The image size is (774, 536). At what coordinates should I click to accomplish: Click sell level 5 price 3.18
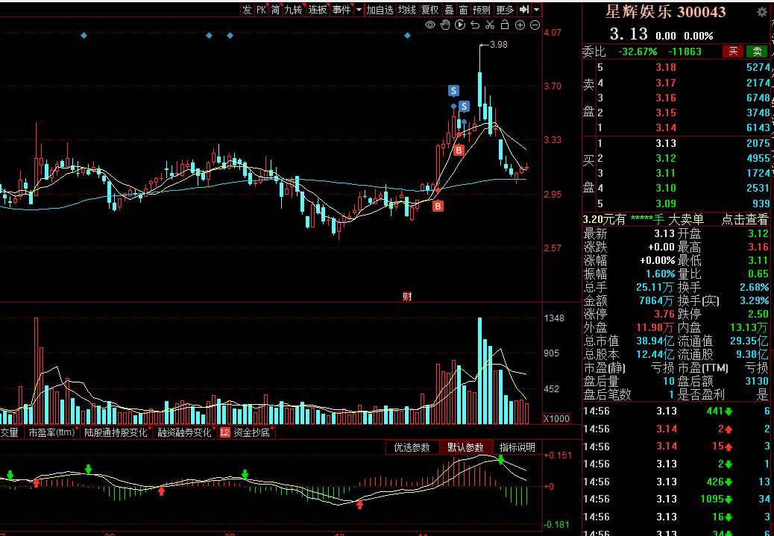[x=666, y=67]
